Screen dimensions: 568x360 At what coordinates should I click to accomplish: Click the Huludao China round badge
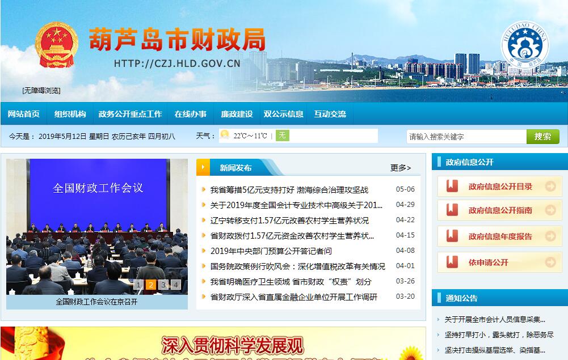pyautogui.click(x=524, y=45)
